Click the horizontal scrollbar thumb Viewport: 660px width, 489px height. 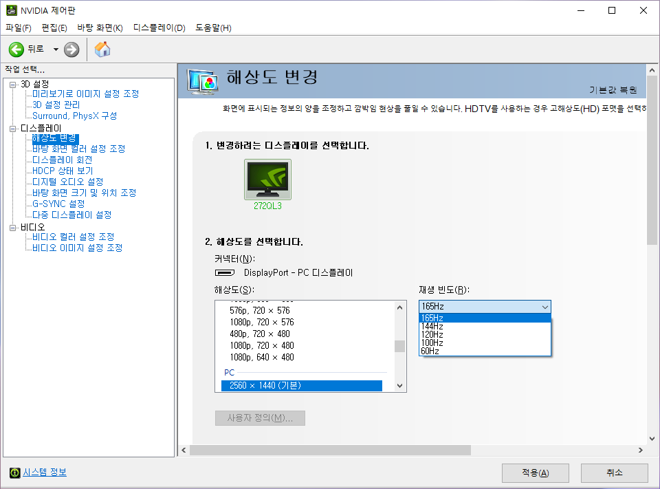tap(330, 450)
